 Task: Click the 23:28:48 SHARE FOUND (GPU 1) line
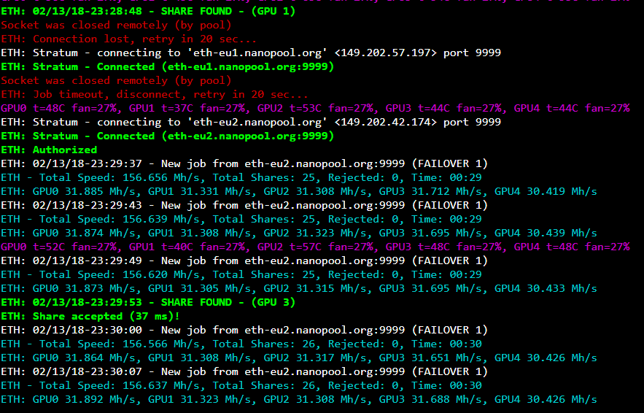(x=148, y=11)
